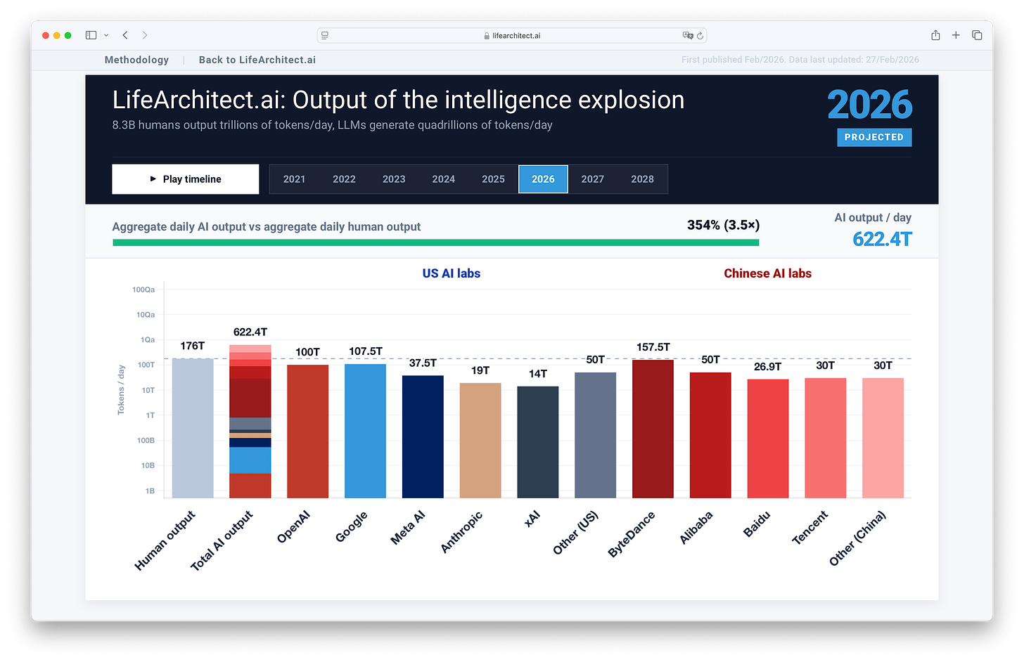This screenshot has height=662, width=1024.
Task: Click the OpenAI bar in the chart
Action: (307, 431)
